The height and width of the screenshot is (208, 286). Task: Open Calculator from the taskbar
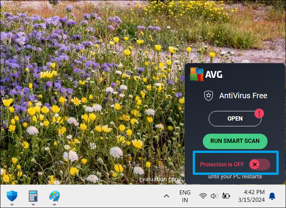(x=33, y=196)
